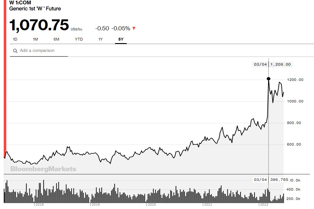This screenshot has width=314, height=209.
Task: Click the red down-arrow change indicator
Action: pos(134,28)
